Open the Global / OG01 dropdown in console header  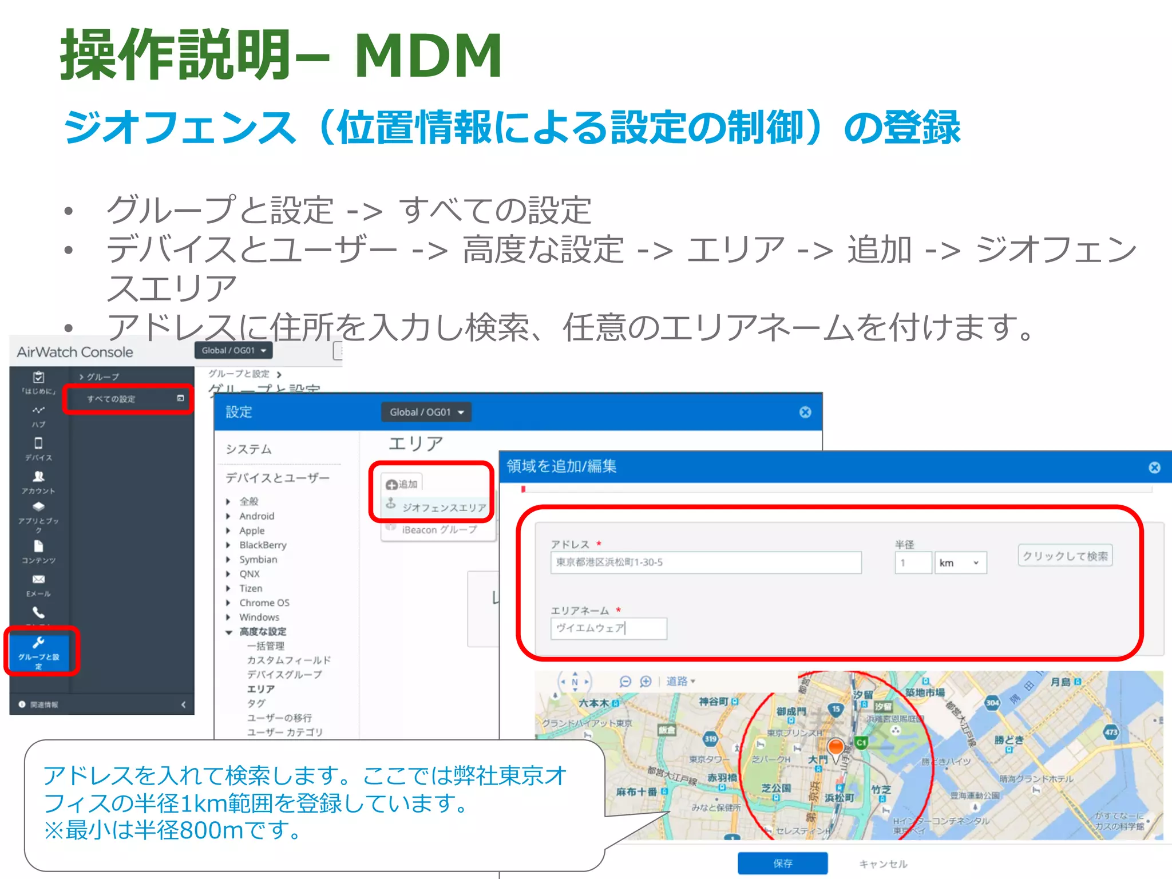tap(233, 350)
